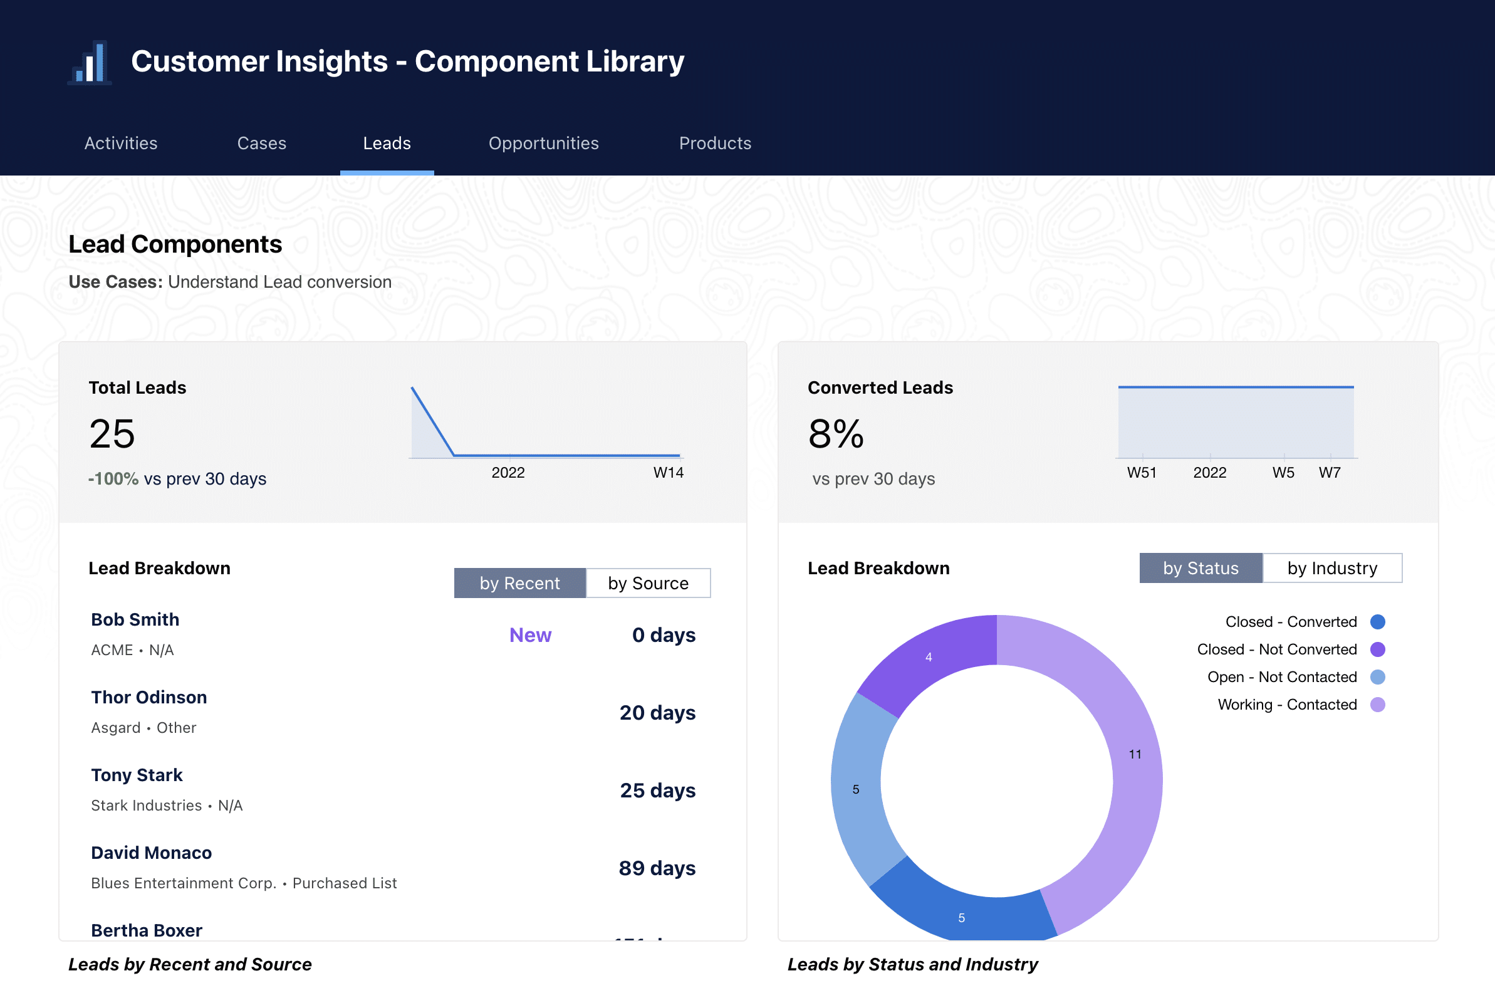
Task: Click the light blue donut segment labeled 5
Action: coord(856,790)
